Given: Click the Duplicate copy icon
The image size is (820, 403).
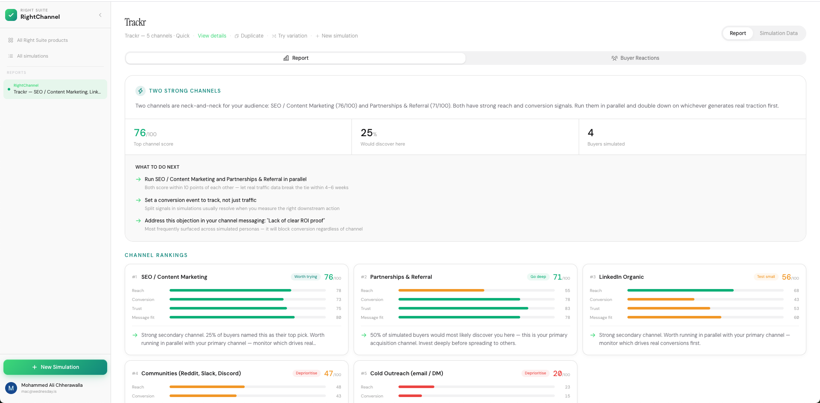Looking at the screenshot, I should pos(237,36).
